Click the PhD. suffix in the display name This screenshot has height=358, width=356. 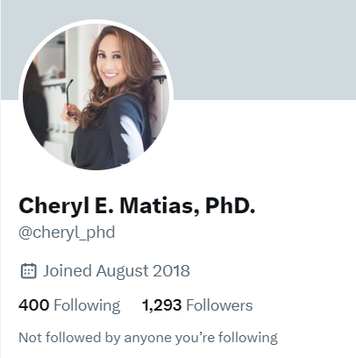point(231,205)
